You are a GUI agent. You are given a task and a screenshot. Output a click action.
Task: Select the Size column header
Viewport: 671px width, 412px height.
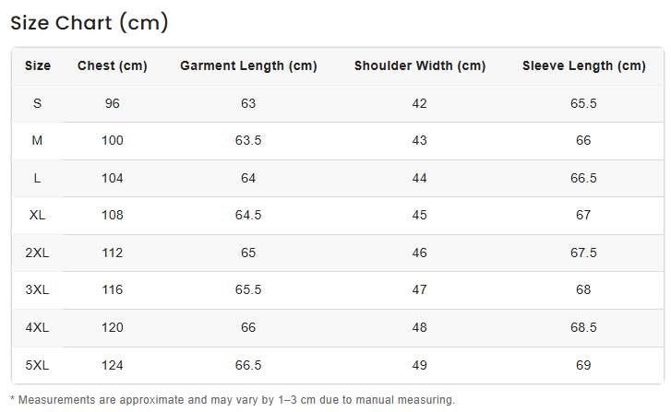pyautogui.click(x=38, y=66)
